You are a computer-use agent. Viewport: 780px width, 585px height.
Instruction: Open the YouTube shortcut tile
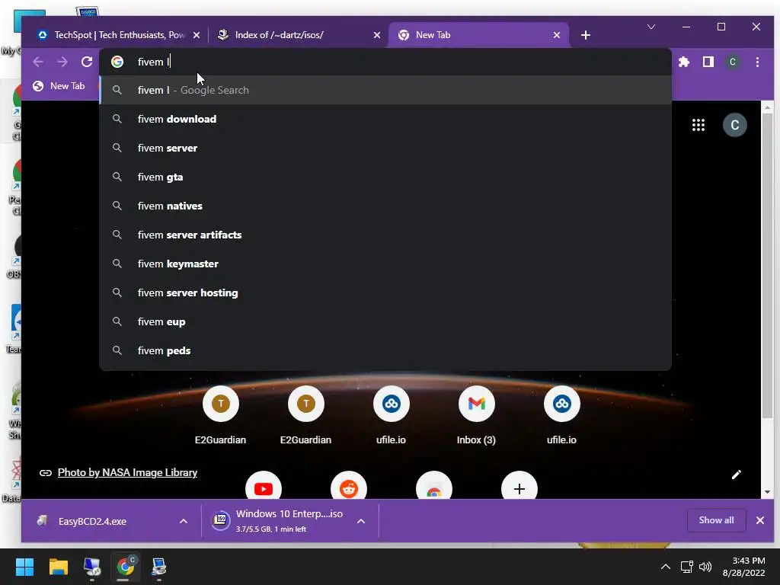pyautogui.click(x=263, y=487)
